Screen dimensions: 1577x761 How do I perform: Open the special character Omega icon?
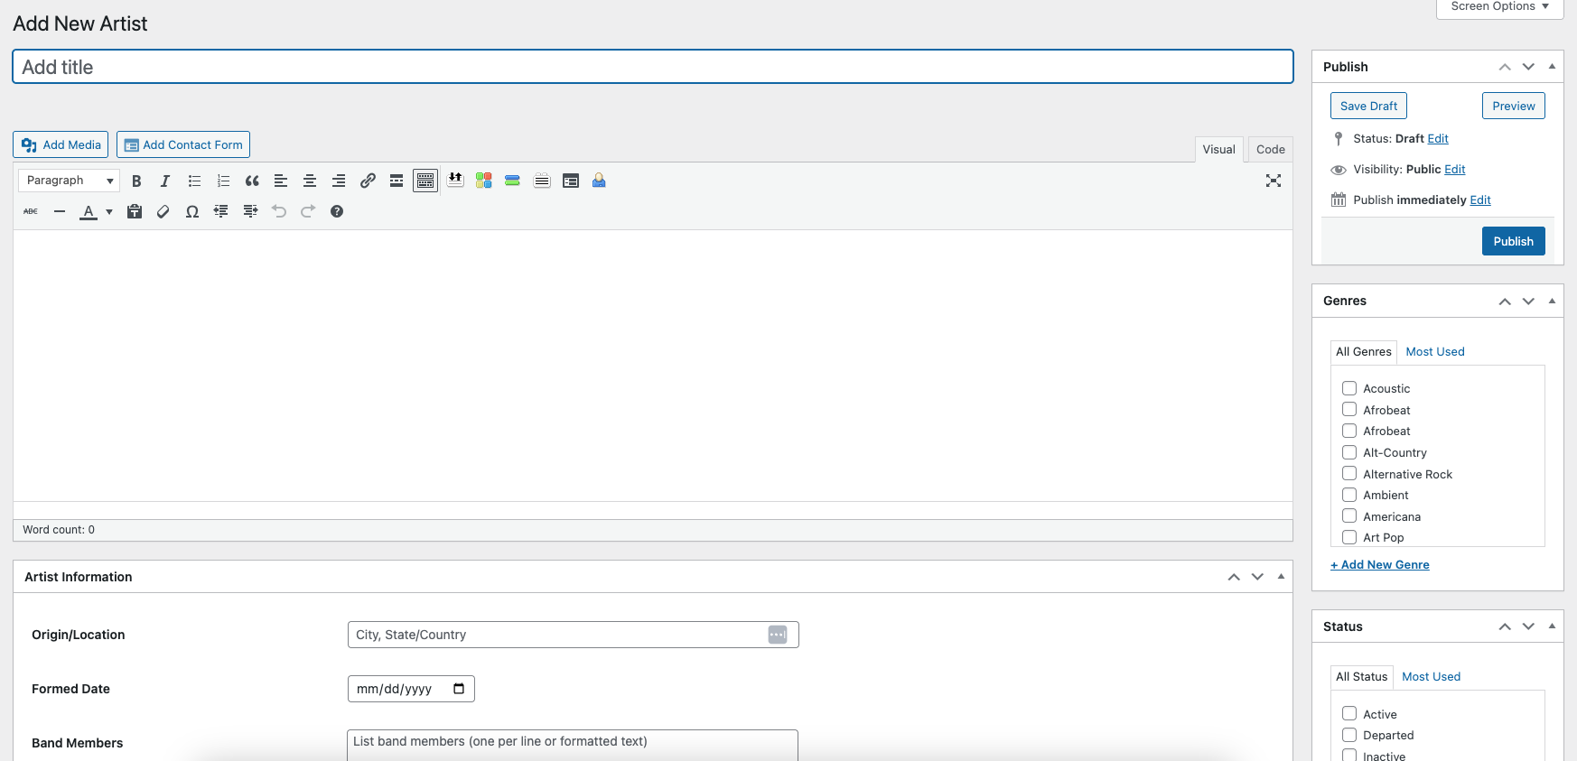(x=192, y=211)
